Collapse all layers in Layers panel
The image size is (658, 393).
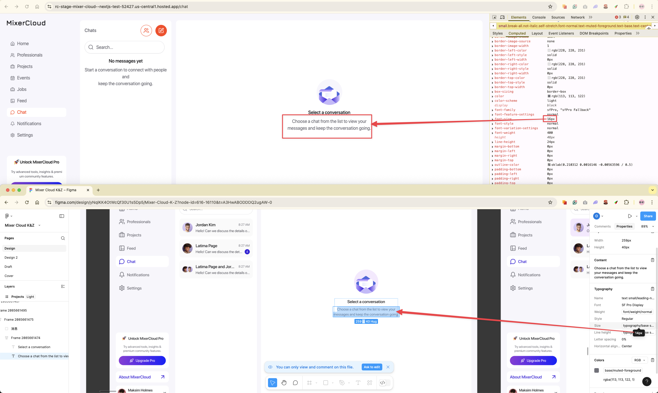click(x=63, y=286)
